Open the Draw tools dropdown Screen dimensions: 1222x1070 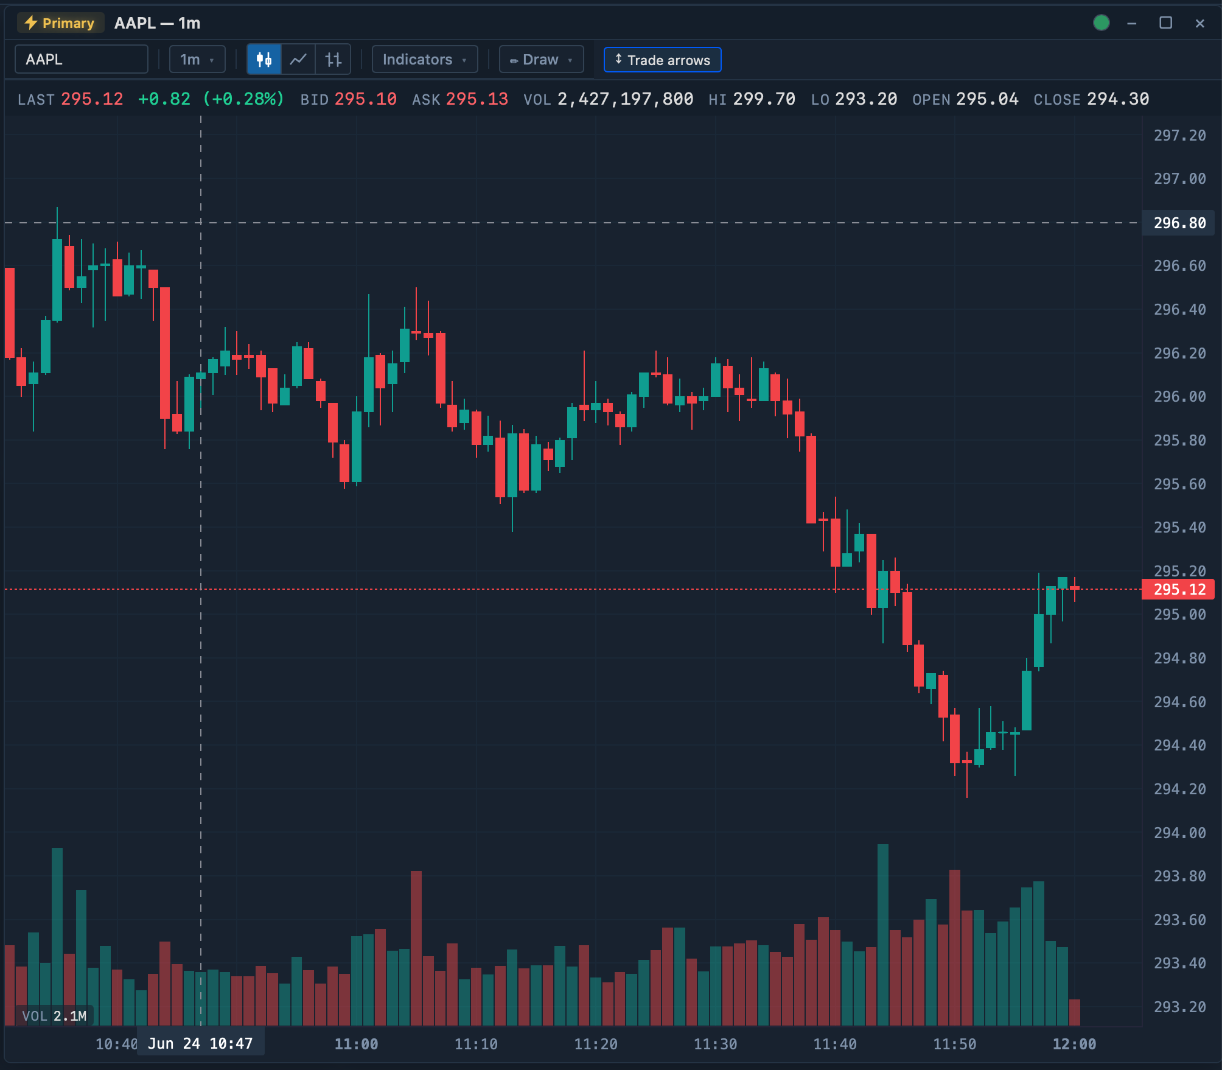click(x=541, y=60)
